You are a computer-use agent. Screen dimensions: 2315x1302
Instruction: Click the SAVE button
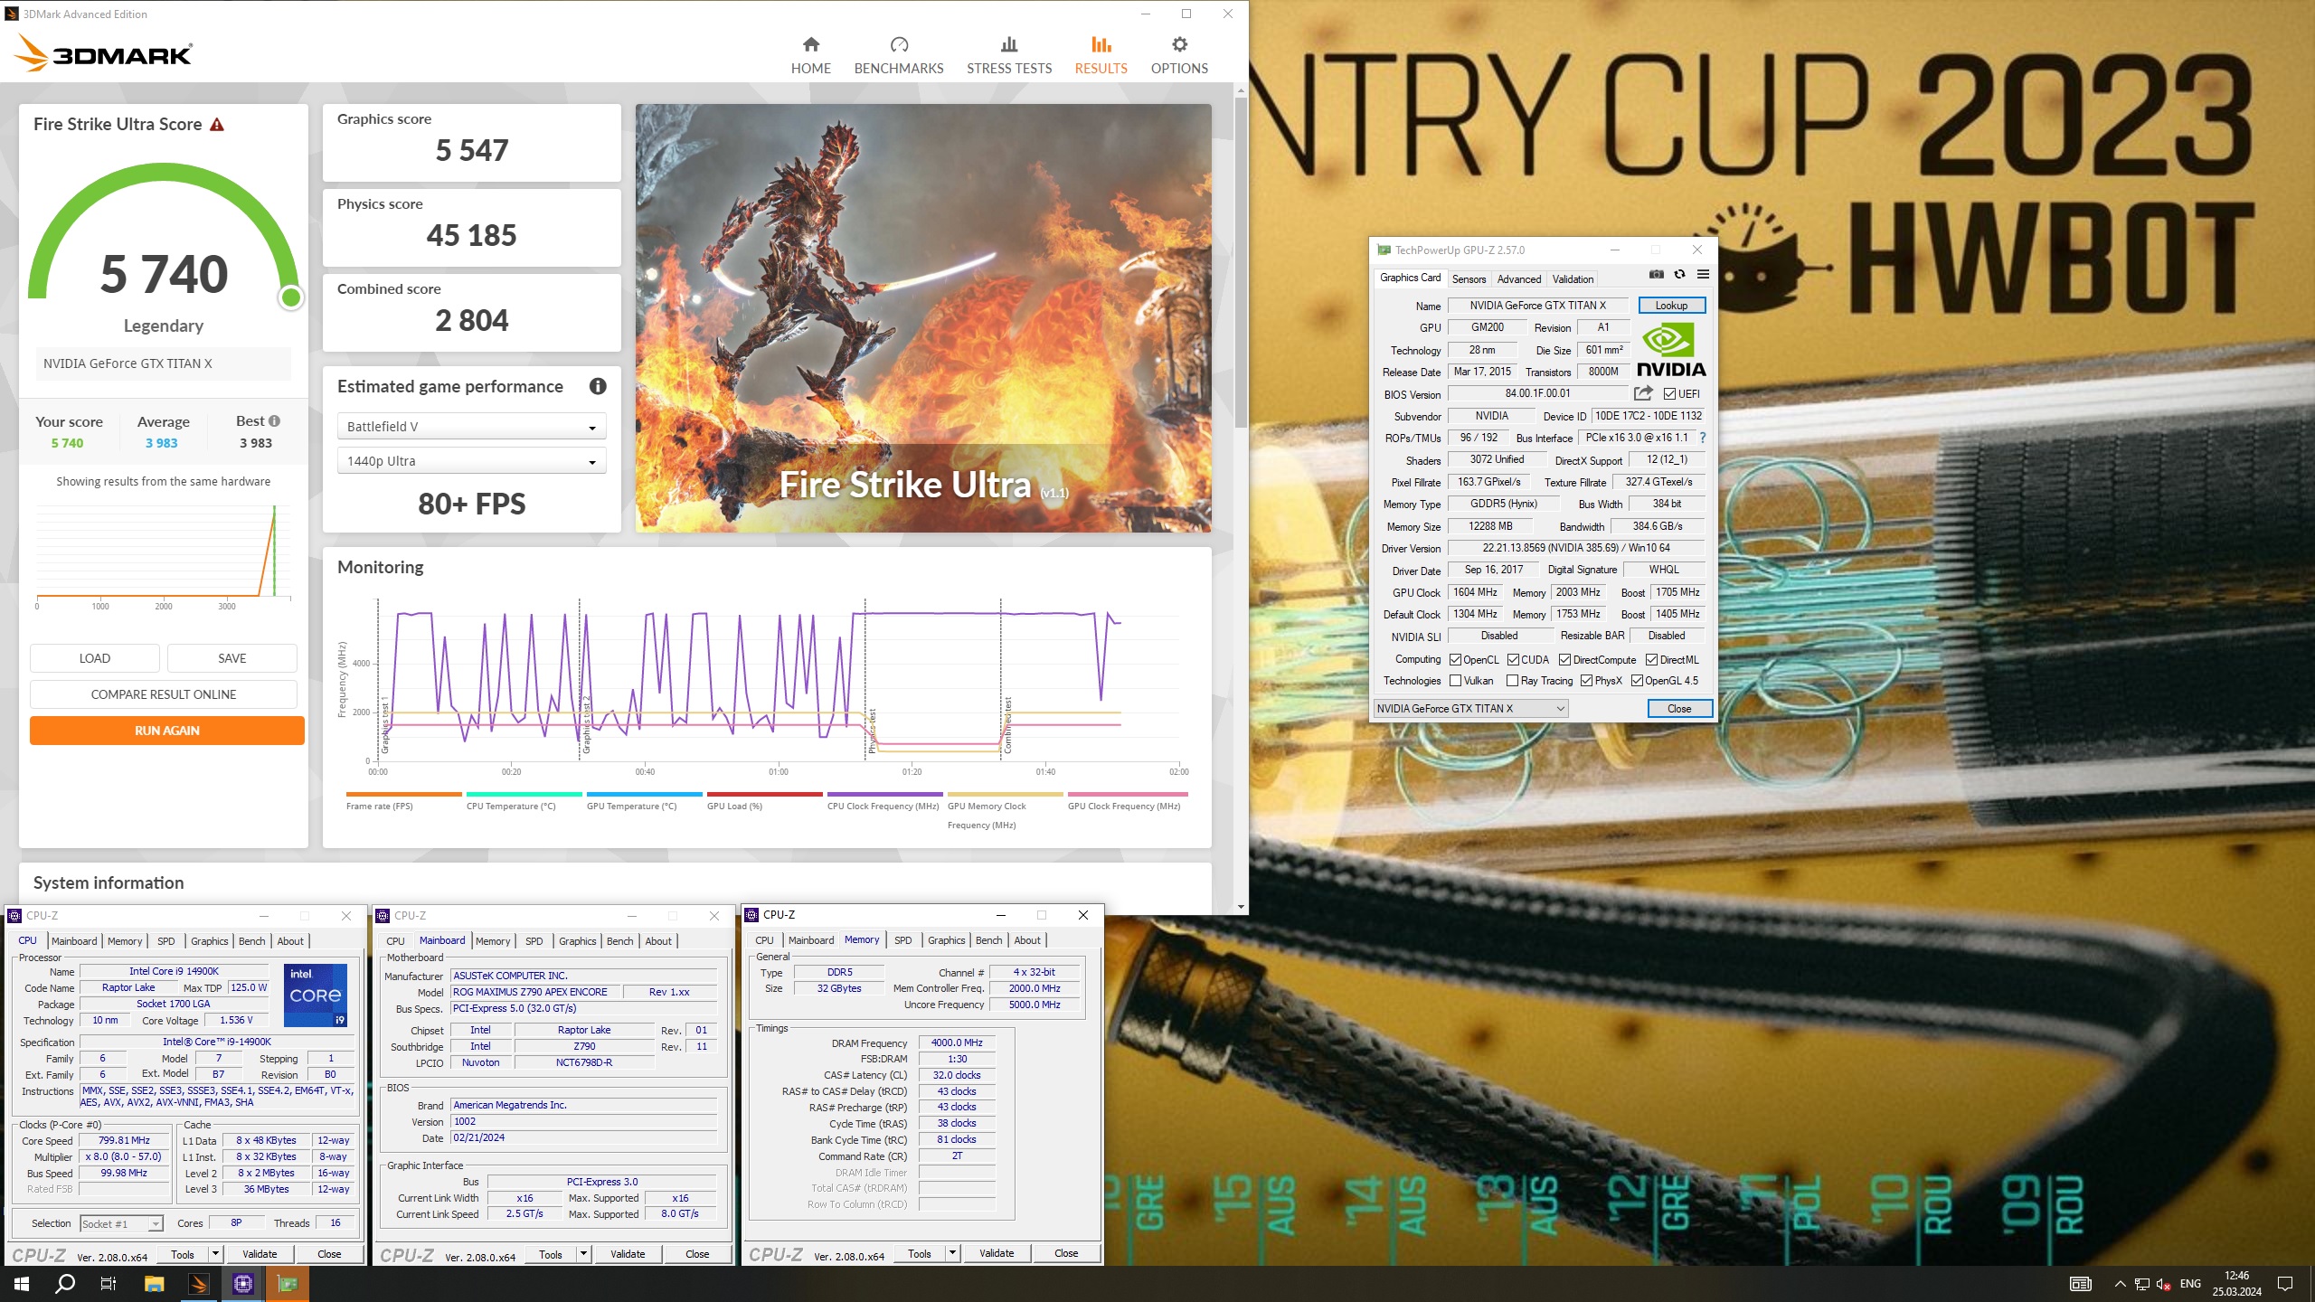(x=232, y=658)
